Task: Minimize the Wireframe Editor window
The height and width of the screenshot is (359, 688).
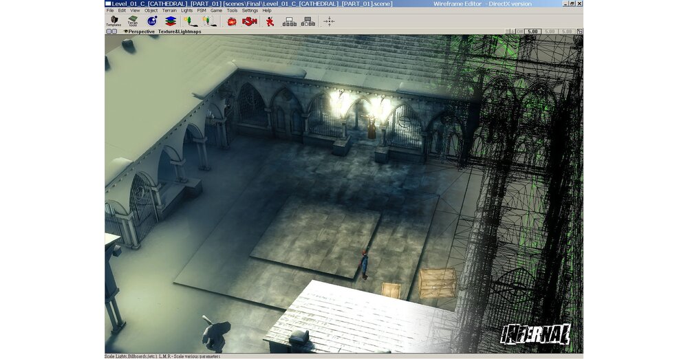Action: click(x=566, y=3)
